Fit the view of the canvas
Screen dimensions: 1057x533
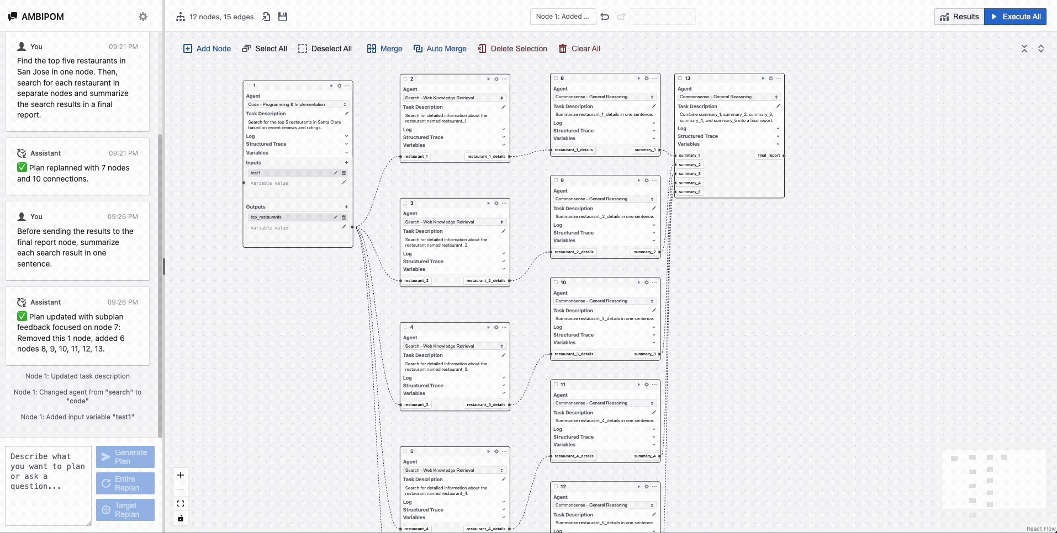point(181,504)
